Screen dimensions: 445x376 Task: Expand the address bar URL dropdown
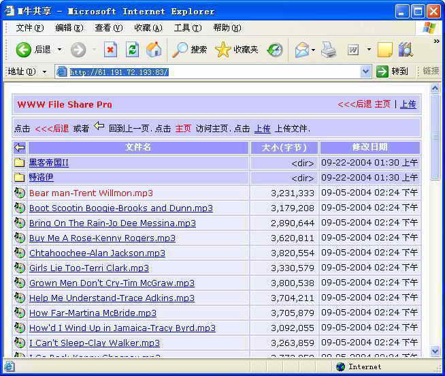[365, 72]
